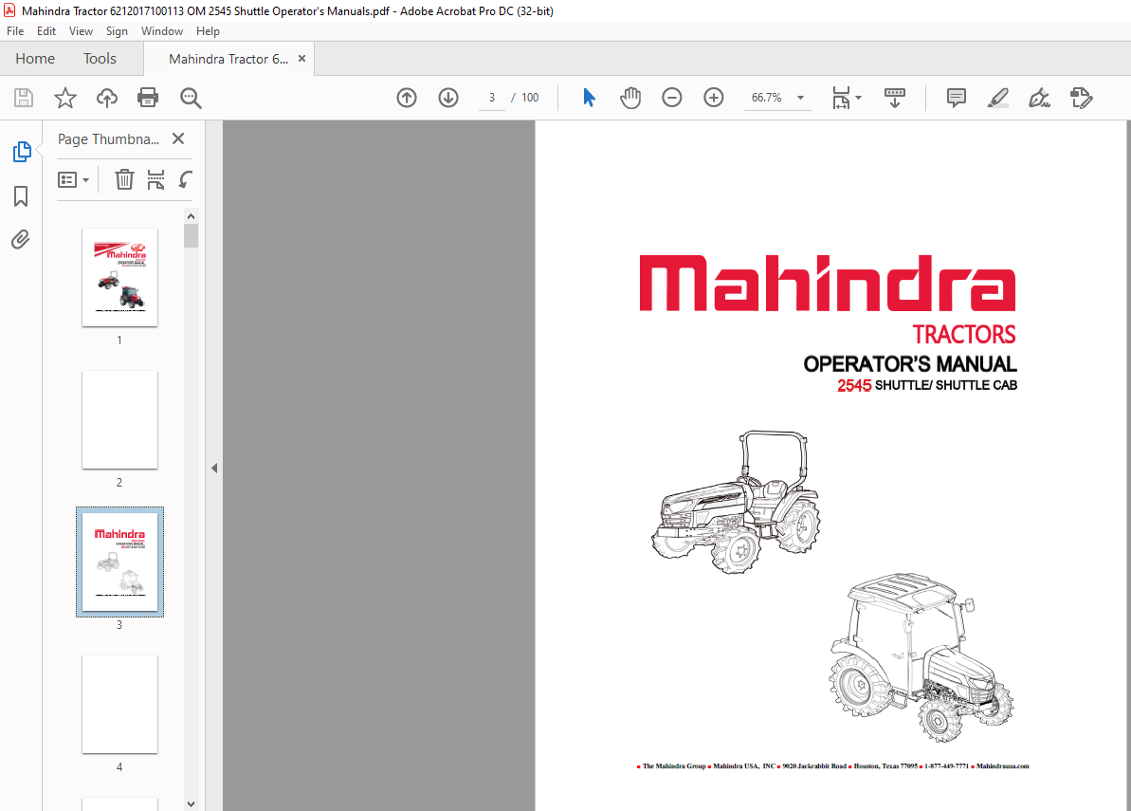Select page 1 thumbnail

119,278
